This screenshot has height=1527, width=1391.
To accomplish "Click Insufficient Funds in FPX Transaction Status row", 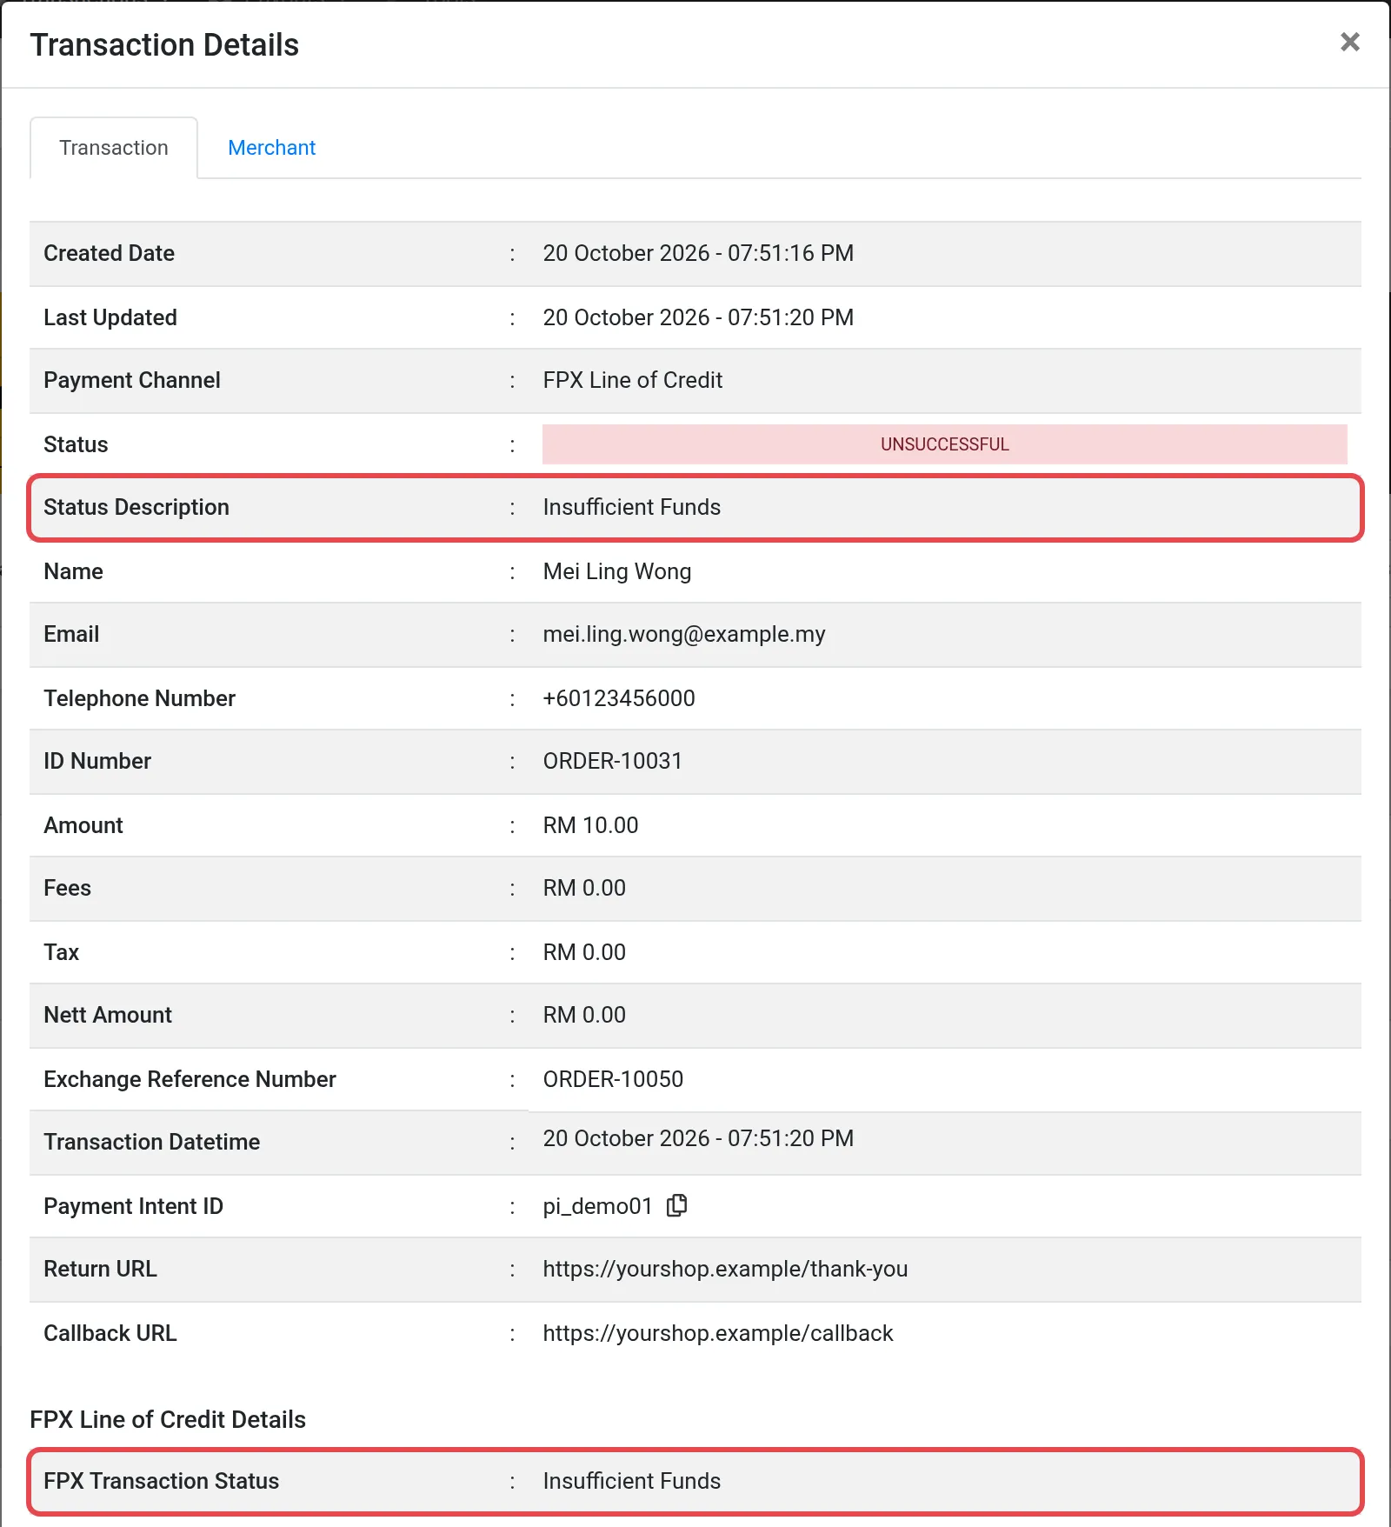I will 632,1481.
